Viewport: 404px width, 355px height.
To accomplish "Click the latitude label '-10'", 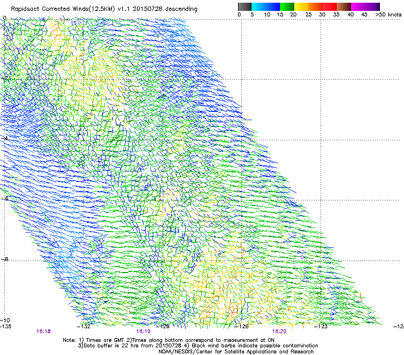I will pyautogui.click(x=5, y=320).
